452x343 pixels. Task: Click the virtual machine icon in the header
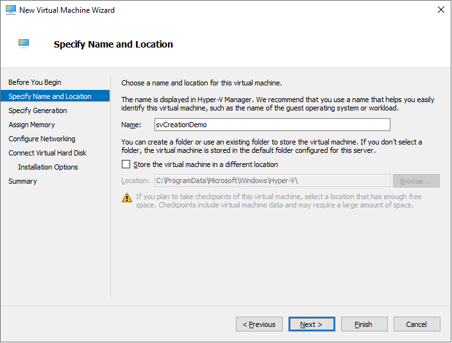point(24,44)
